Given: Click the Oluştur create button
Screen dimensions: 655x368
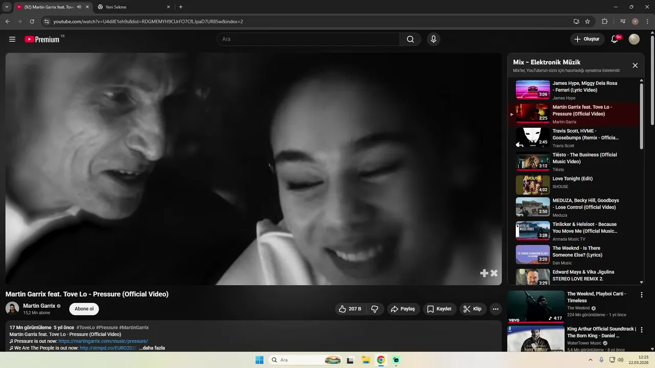Looking at the screenshot, I should coord(586,39).
